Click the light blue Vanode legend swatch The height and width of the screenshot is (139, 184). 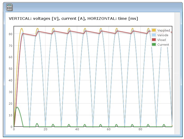[154, 35]
